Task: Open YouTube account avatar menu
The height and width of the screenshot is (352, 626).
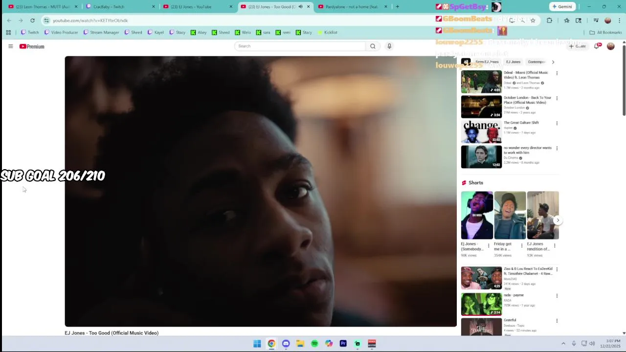Action: click(610, 46)
